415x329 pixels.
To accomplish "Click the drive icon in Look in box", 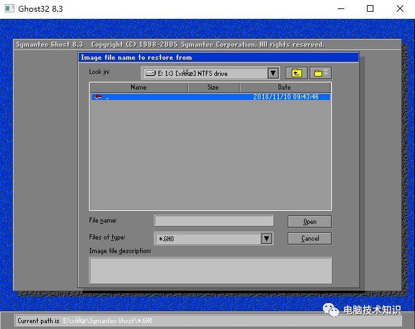I will (151, 73).
